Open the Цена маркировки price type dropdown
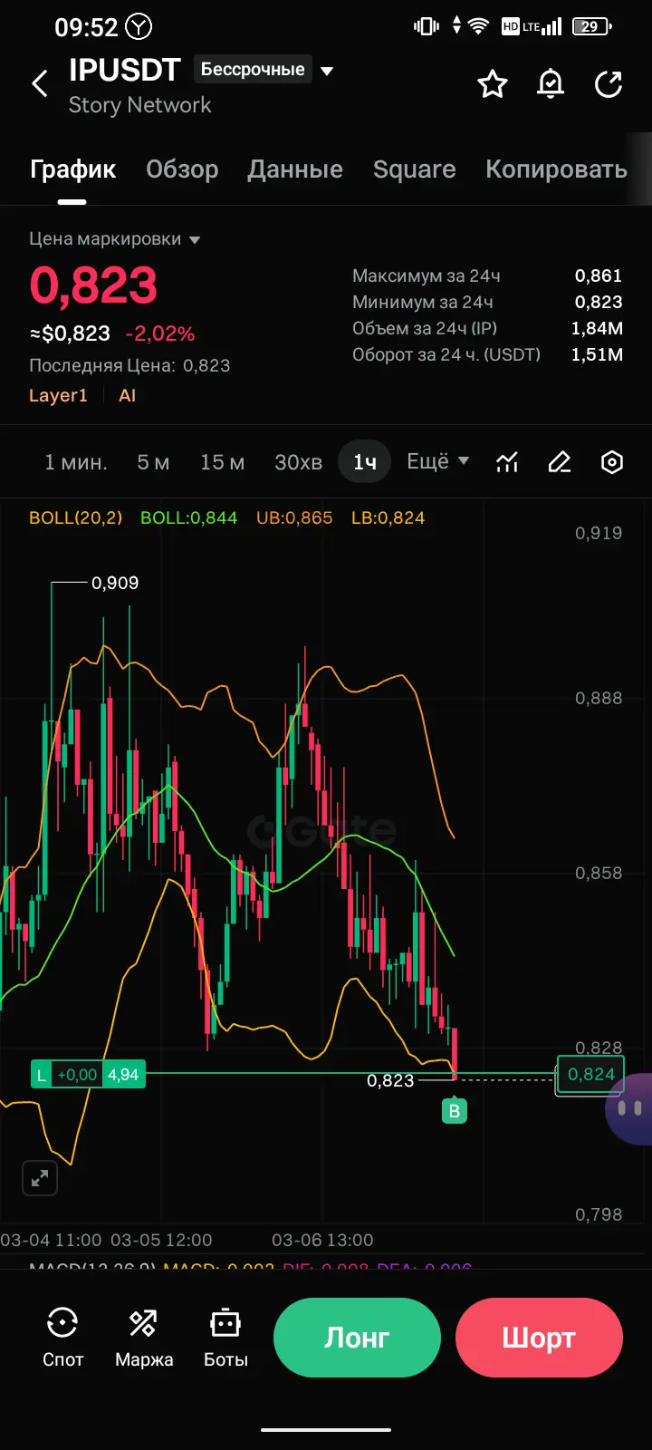Image resolution: width=652 pixels, height=1450 pixels. [x=114, y=239]
